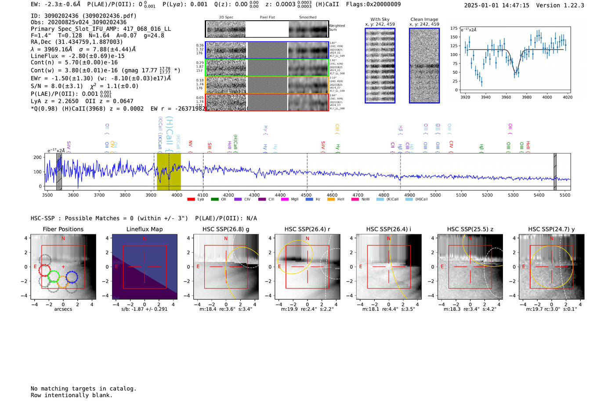This screenshot has height=419, width=615.
Task: Open the HSC SSP(26.4) i cutout
Action: [x=388, y=266]
